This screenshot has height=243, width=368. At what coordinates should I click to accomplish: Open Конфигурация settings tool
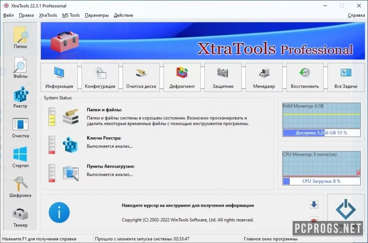click(x=100, y=77)
